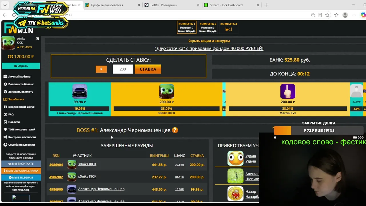Switch to the Stream - Kick Dashboard tab

tap(231, 5)
